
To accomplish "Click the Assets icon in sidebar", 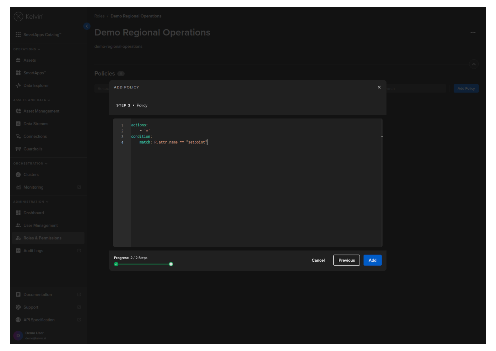I will pyautogui.click(x=18, y=60).
